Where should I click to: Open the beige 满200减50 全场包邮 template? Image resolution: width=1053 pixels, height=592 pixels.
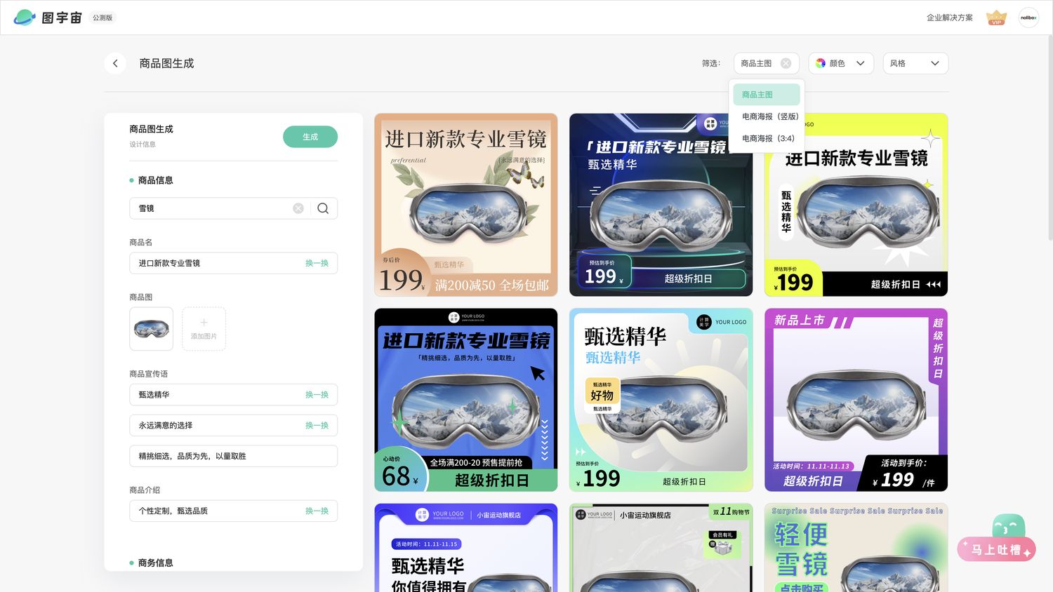pos(466,205)
